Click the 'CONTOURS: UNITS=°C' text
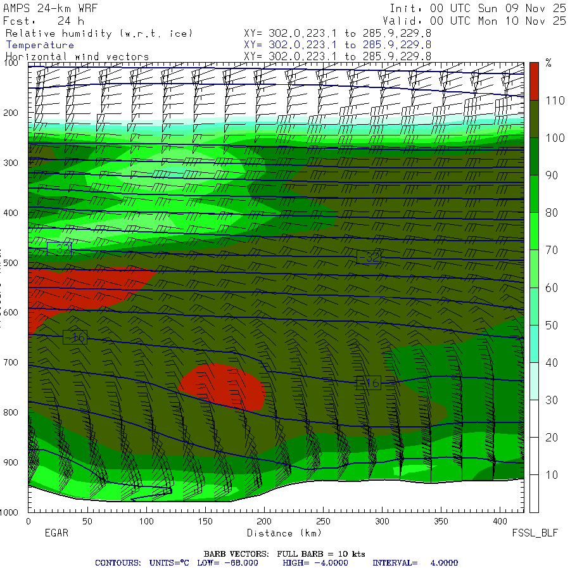This screenshot has width=570, height=570. (x=142, y=563)
